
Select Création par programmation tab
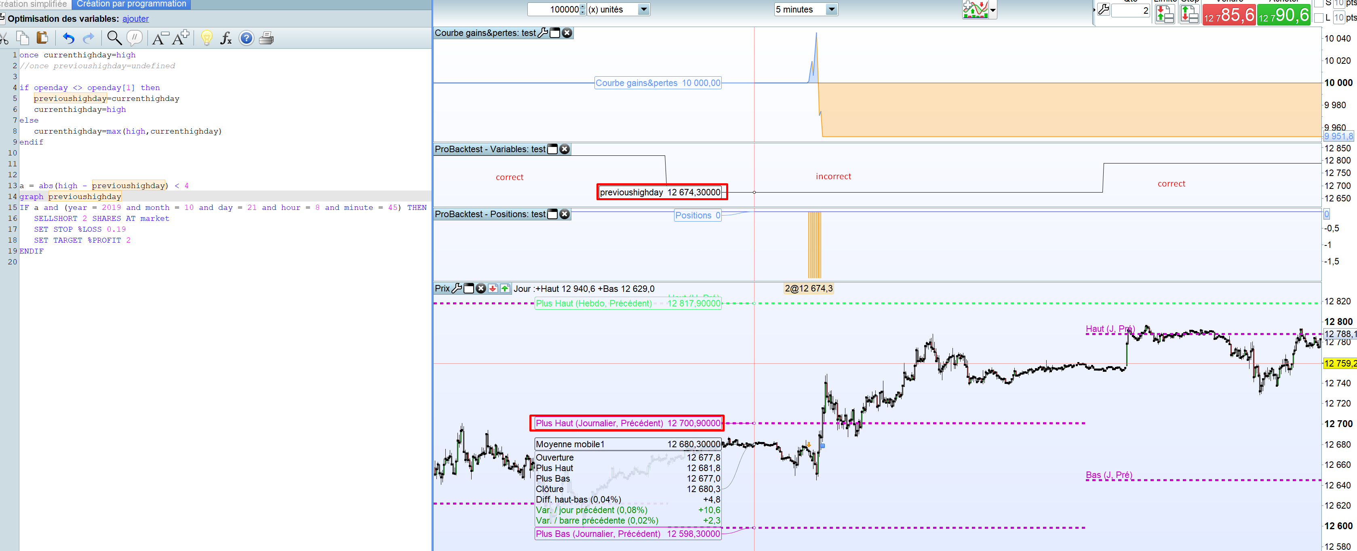tap(131, 4)
